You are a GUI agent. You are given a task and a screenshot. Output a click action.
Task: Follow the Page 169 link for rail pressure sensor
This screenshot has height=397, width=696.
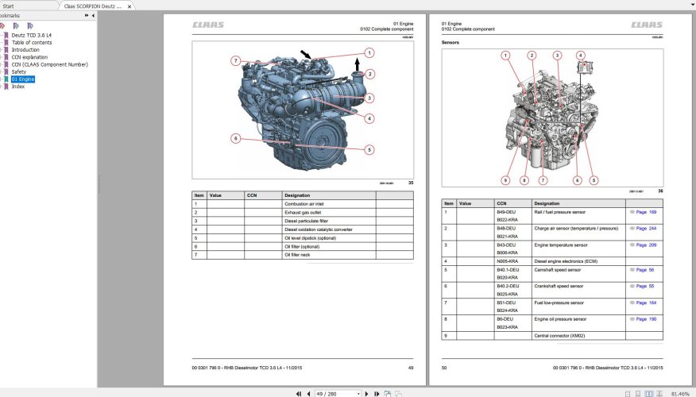pyautogui.click(x=646, y=212)
